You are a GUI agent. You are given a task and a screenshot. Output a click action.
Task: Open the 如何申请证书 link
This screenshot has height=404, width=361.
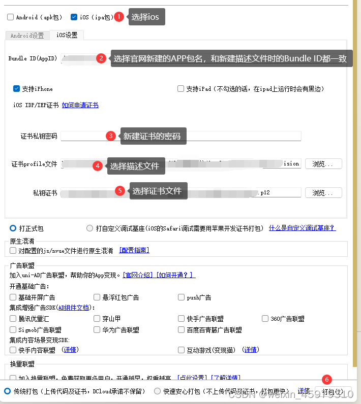click(80, 105)
